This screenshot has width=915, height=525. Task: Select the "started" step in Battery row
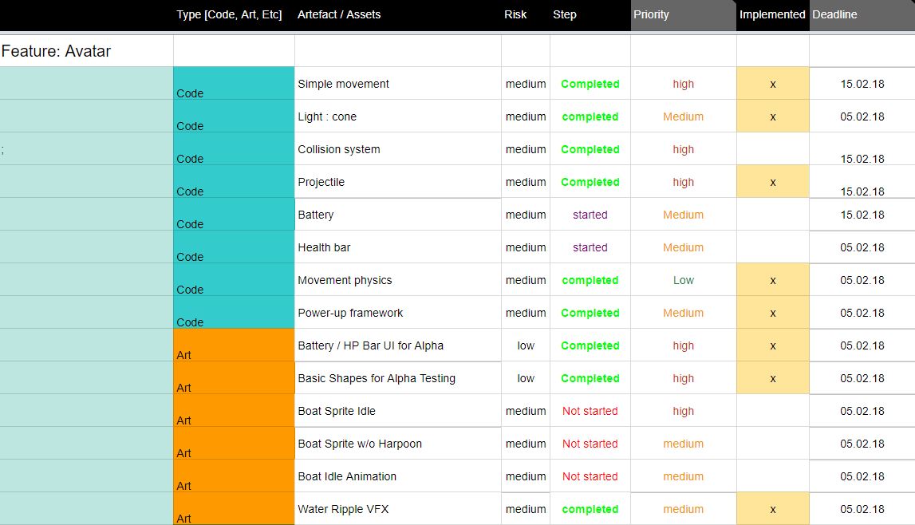click(x=590, y=215)
